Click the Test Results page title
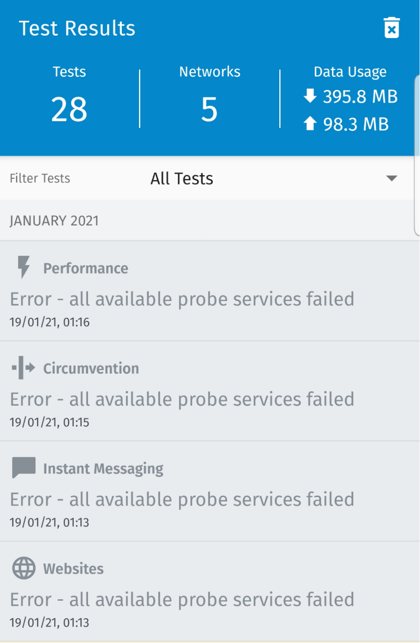 click(77, 29)
